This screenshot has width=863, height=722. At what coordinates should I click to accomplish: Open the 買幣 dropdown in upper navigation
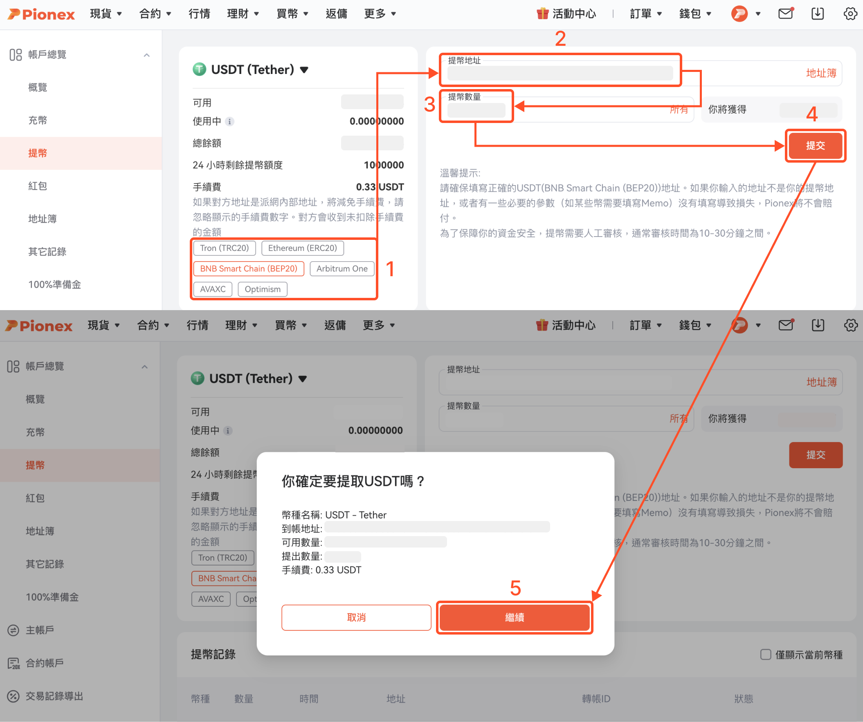point(292,13)
